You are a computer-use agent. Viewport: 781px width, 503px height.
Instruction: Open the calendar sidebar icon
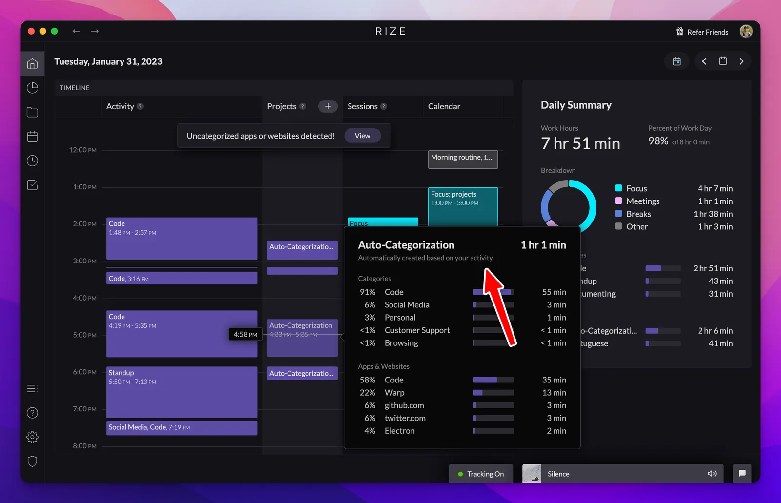(x=32, y=137)
